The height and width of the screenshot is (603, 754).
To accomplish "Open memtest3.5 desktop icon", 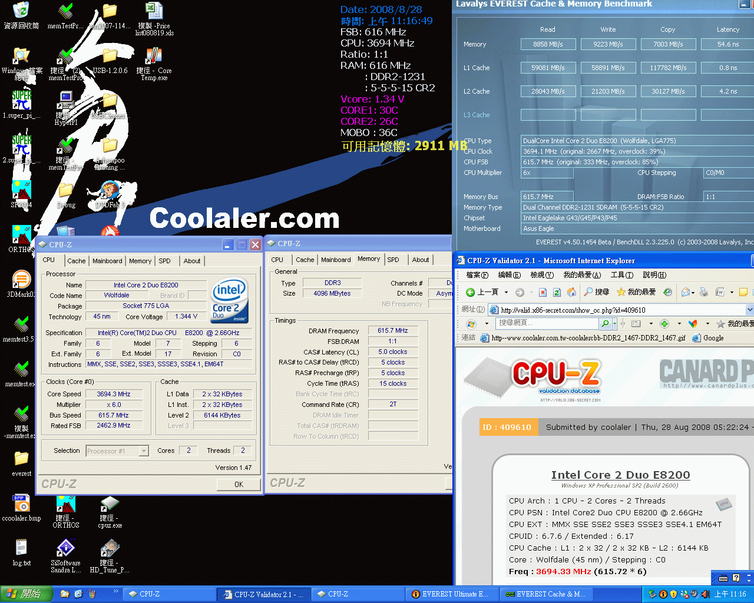I will (x=22, y=329).
